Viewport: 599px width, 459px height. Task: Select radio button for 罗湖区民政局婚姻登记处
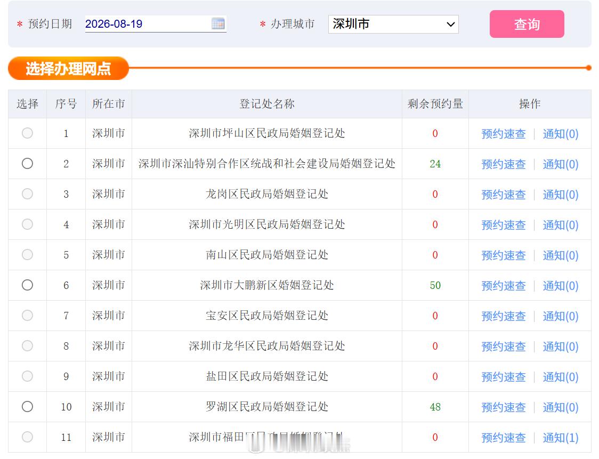pos(27,407)
